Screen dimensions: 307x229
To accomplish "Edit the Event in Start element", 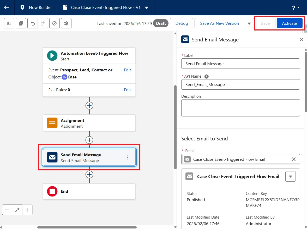I will pos(127,70).
